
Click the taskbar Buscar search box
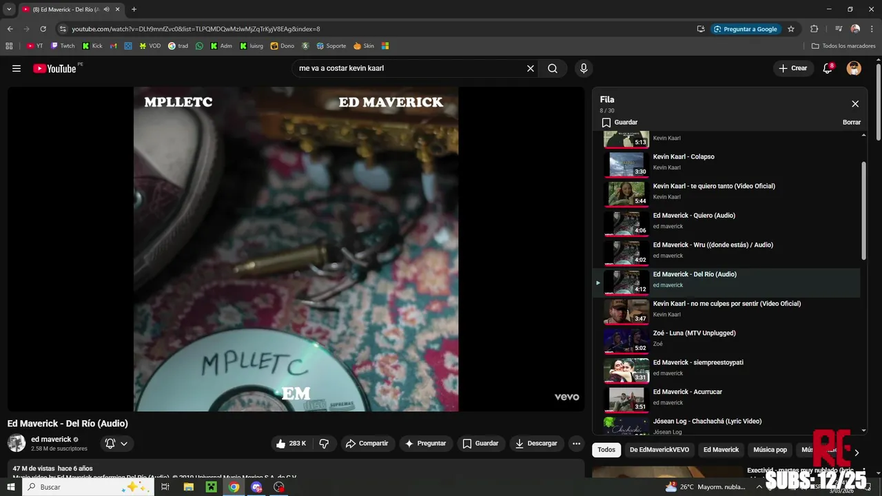[x=88, y=487]
